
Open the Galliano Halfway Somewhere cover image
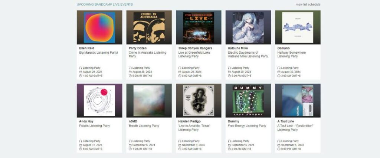(x=298, y=27)
